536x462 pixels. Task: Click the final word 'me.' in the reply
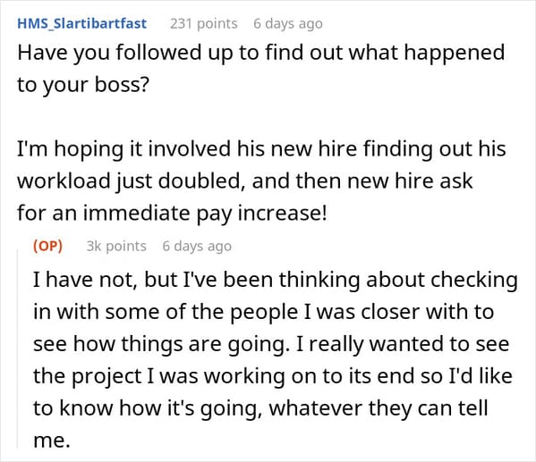point(52,441)
